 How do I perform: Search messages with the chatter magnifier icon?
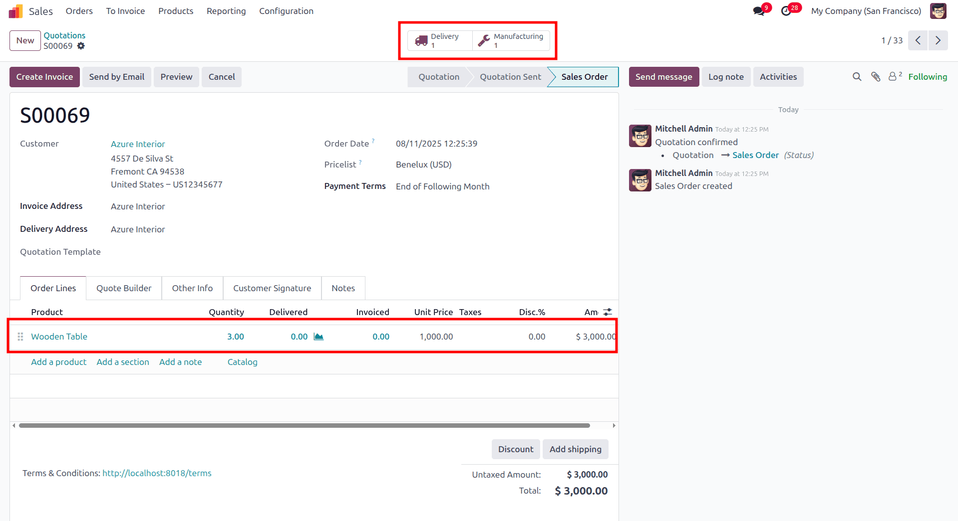point(857,77)
